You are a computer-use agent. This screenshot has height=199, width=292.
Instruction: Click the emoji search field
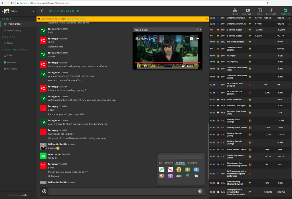tap(181, 157)
